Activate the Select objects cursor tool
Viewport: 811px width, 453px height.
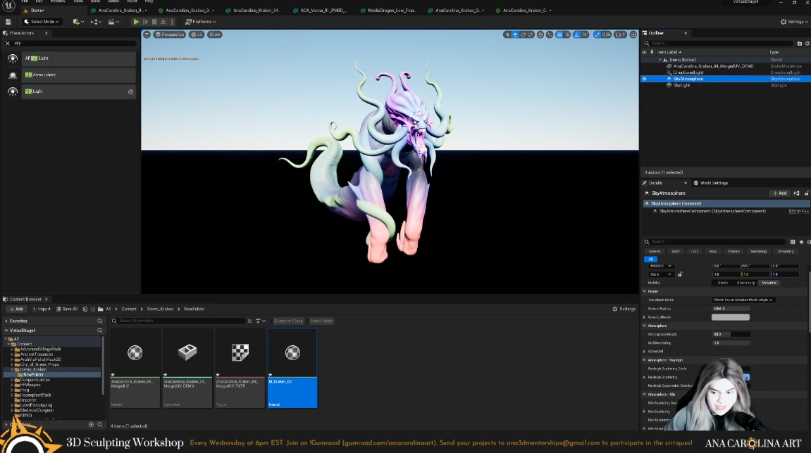coord(507,34)
